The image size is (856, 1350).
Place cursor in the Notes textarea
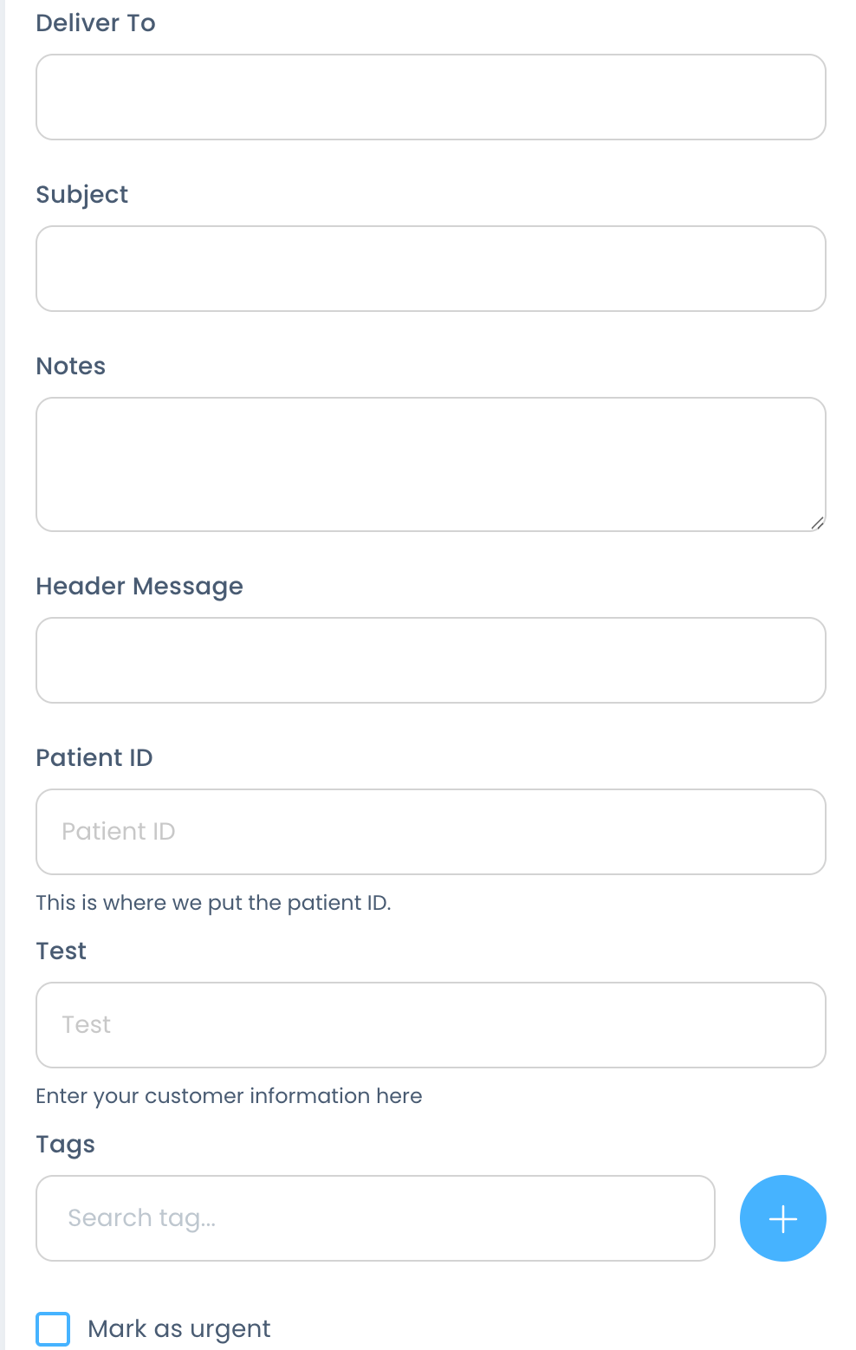click(x=431, y=464)
